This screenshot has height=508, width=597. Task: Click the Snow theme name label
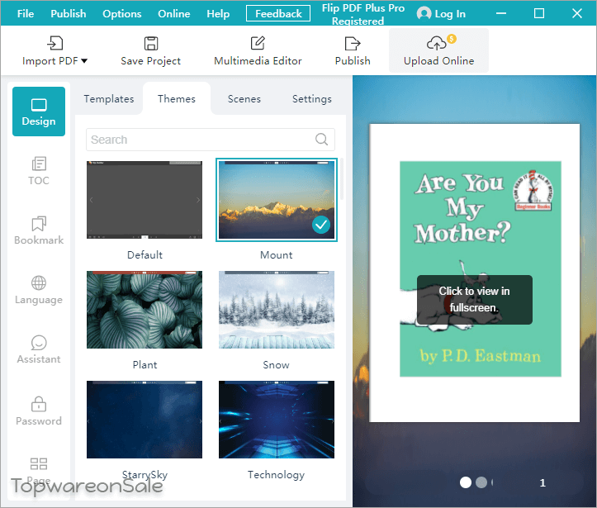[x=277, y=364]
